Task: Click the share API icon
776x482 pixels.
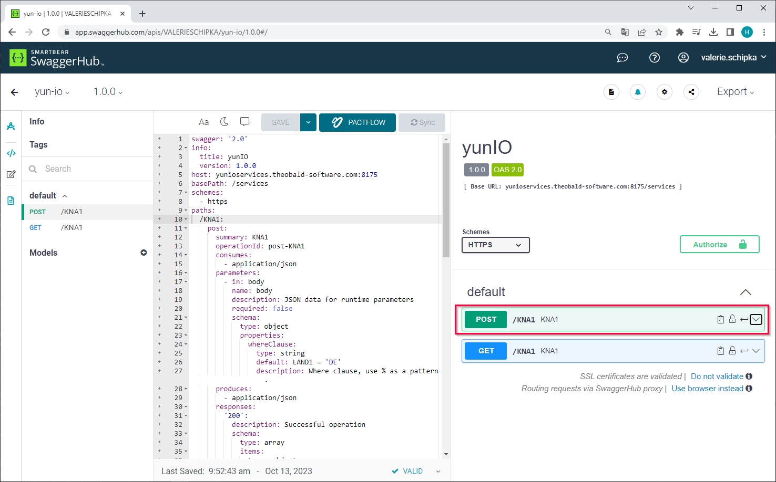Action: point(691,92)
